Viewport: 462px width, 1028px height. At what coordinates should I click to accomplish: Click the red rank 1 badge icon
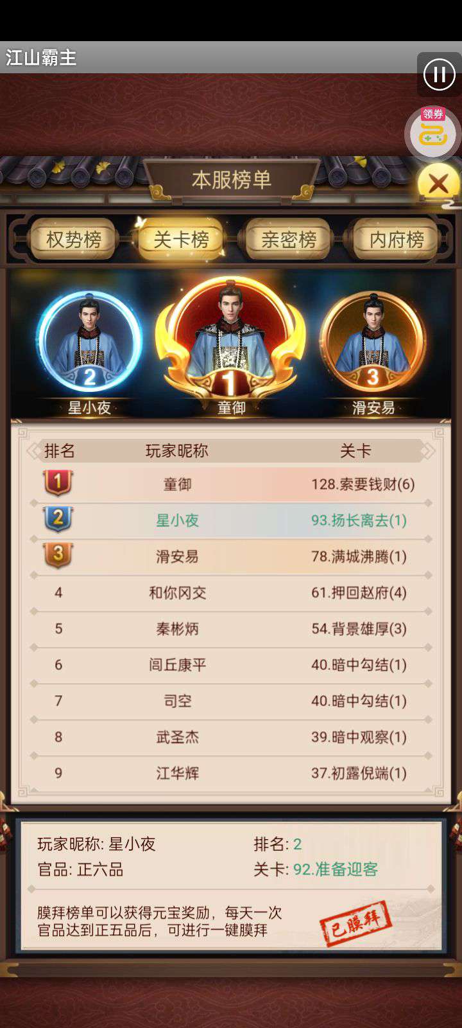click(58, 483)
